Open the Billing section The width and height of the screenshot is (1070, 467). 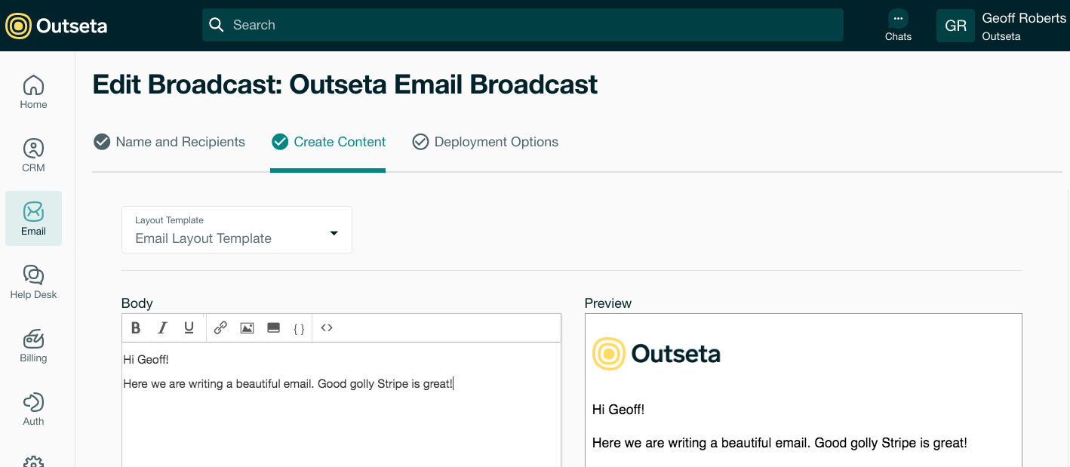[x=33, y=346]
